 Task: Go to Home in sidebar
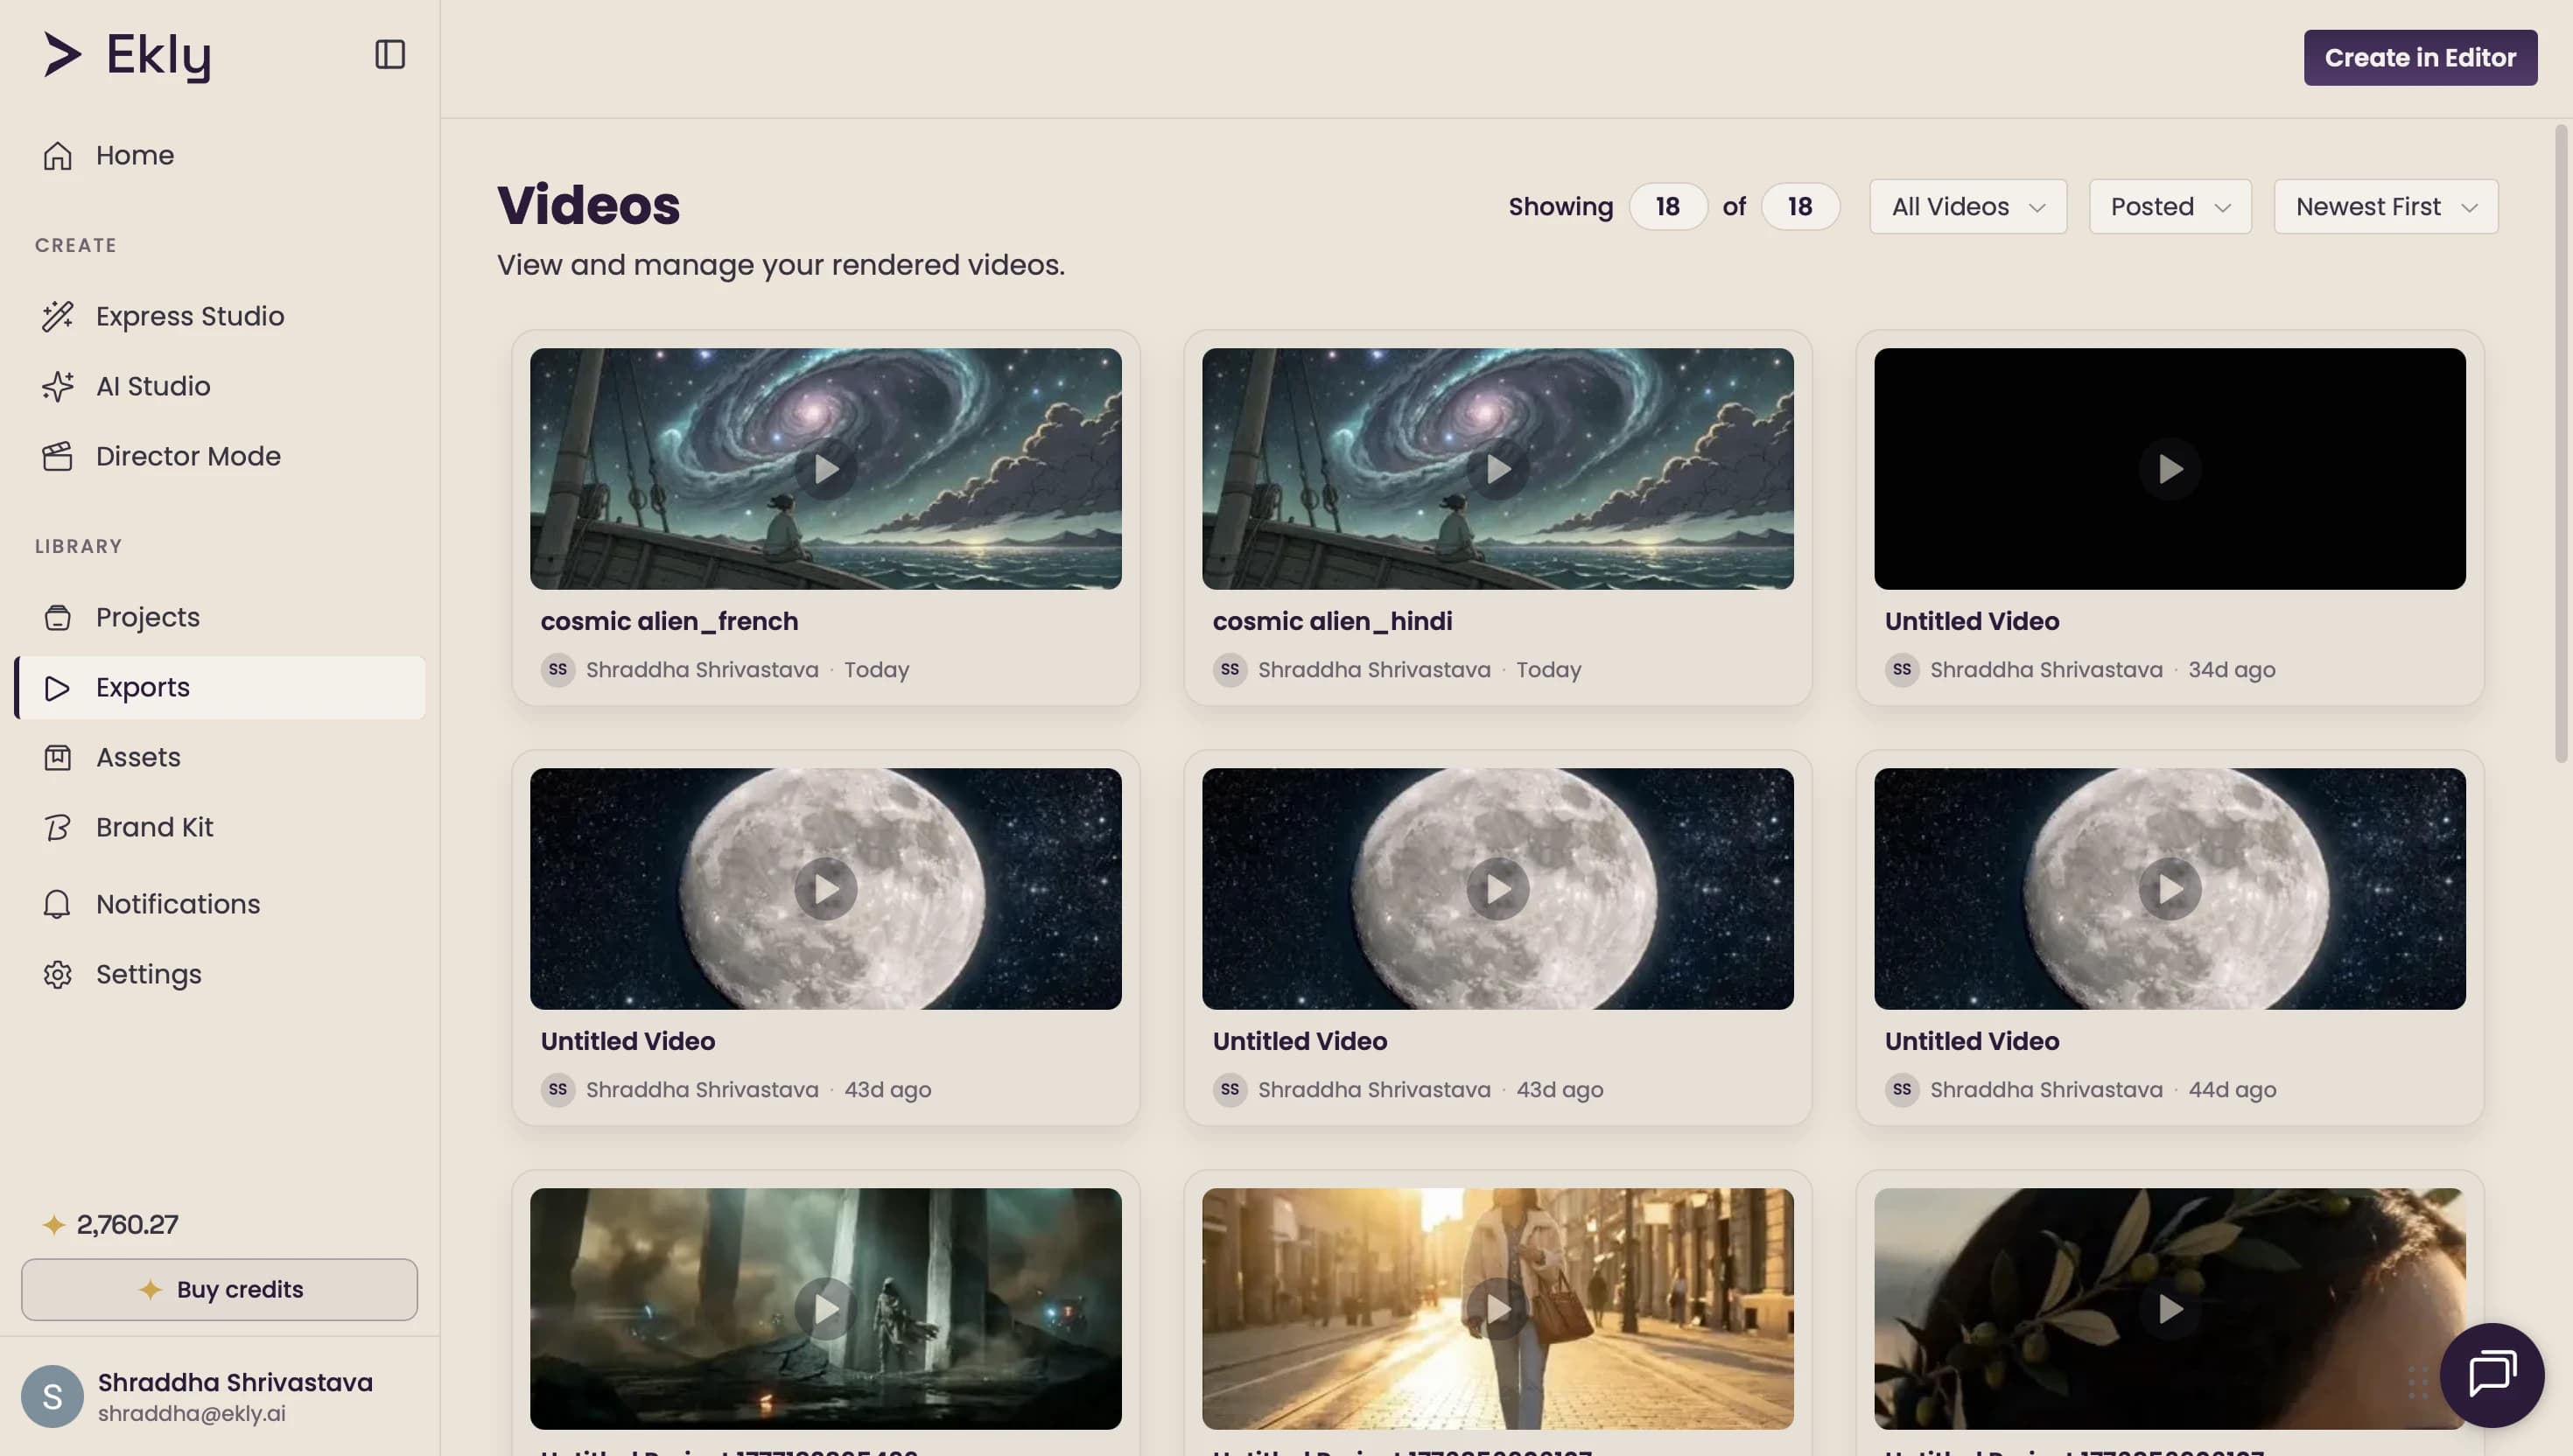(220, 155)
